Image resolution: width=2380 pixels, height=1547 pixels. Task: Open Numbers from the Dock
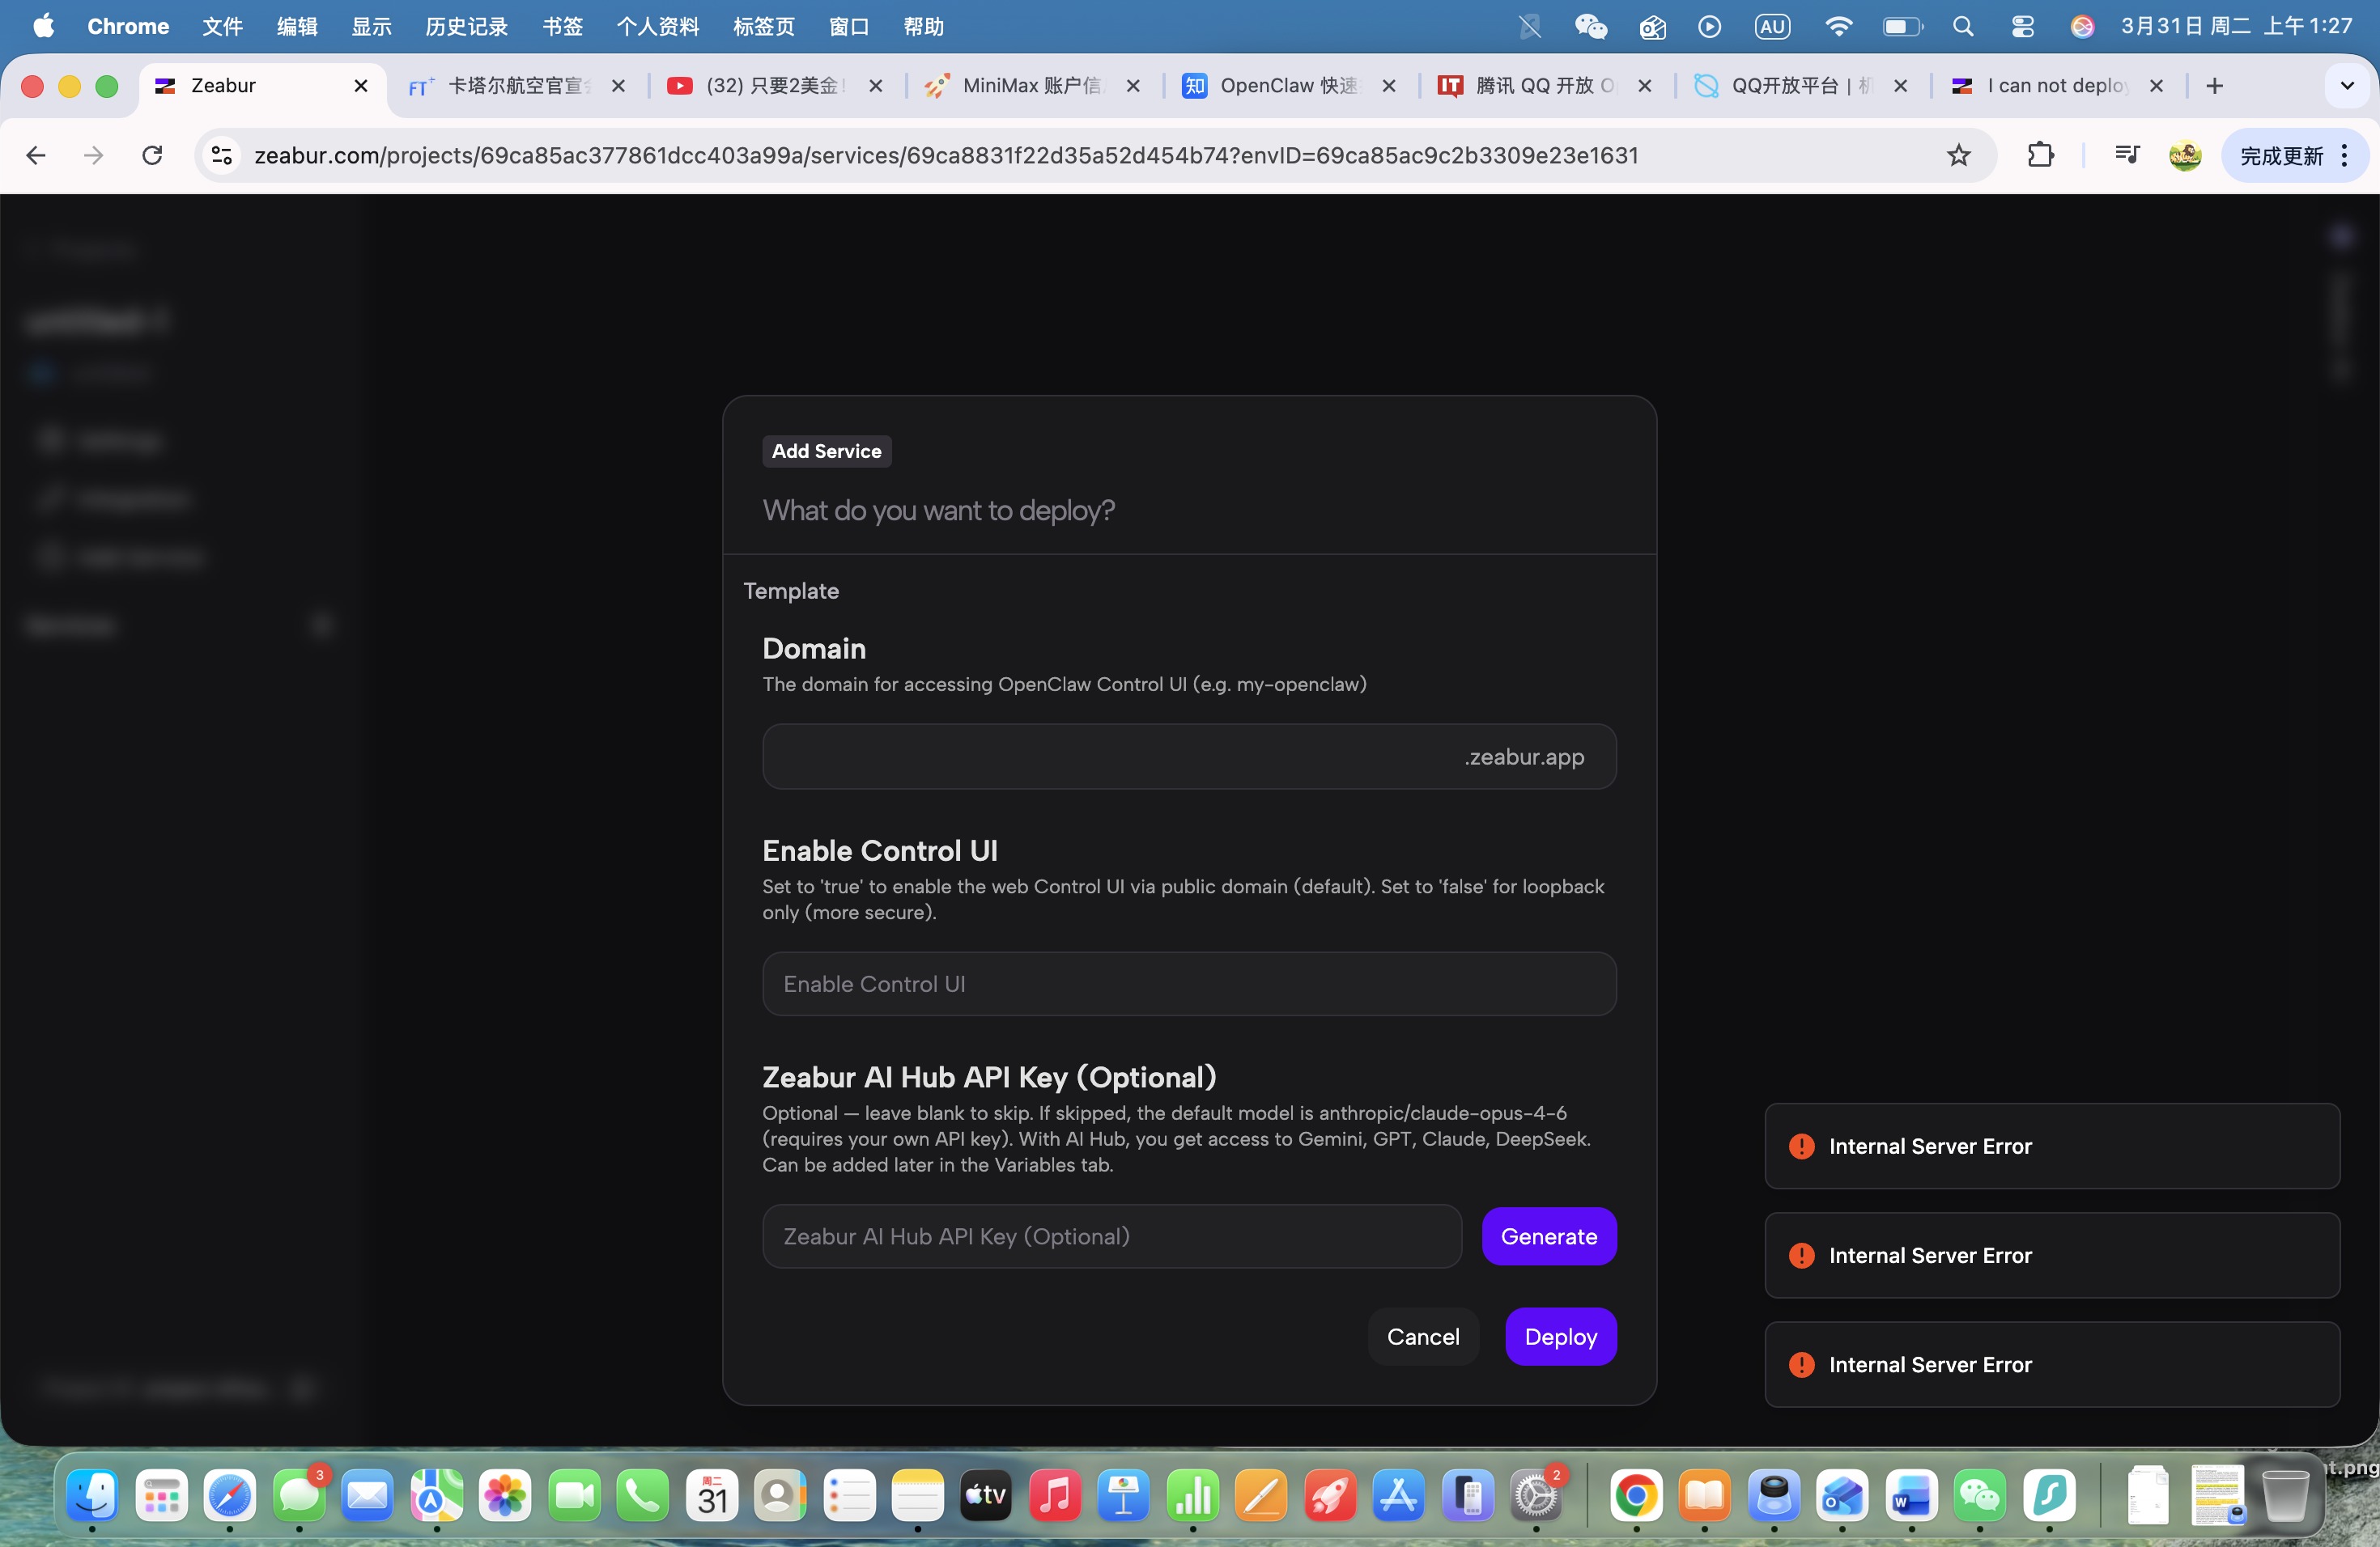tap(1192, 1495)
